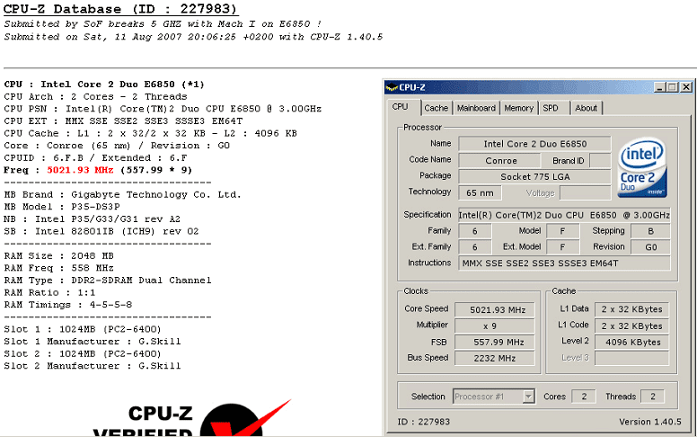Screen dimensions: 697x437
Task: Click the Technology field 65 nm
Action: pos(480,193)
